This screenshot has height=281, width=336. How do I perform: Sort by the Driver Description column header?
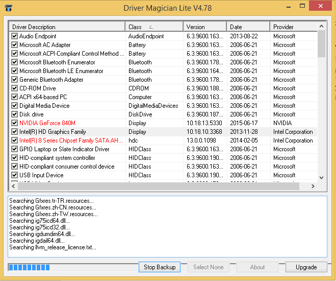[x=67, y=27]
